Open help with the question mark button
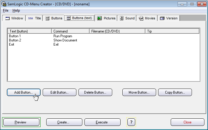 131,122
